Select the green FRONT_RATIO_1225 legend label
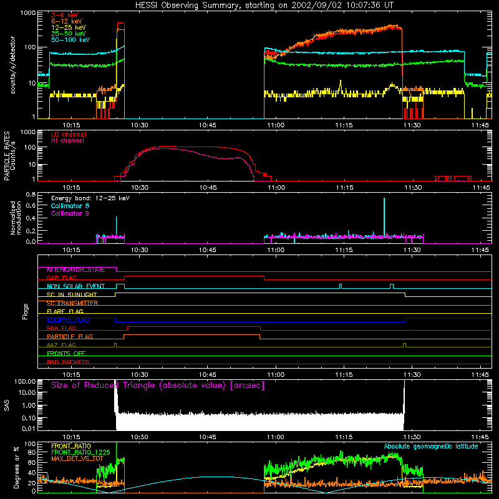The width and height of the screenshot is (499, 499). tap(80, 452)
